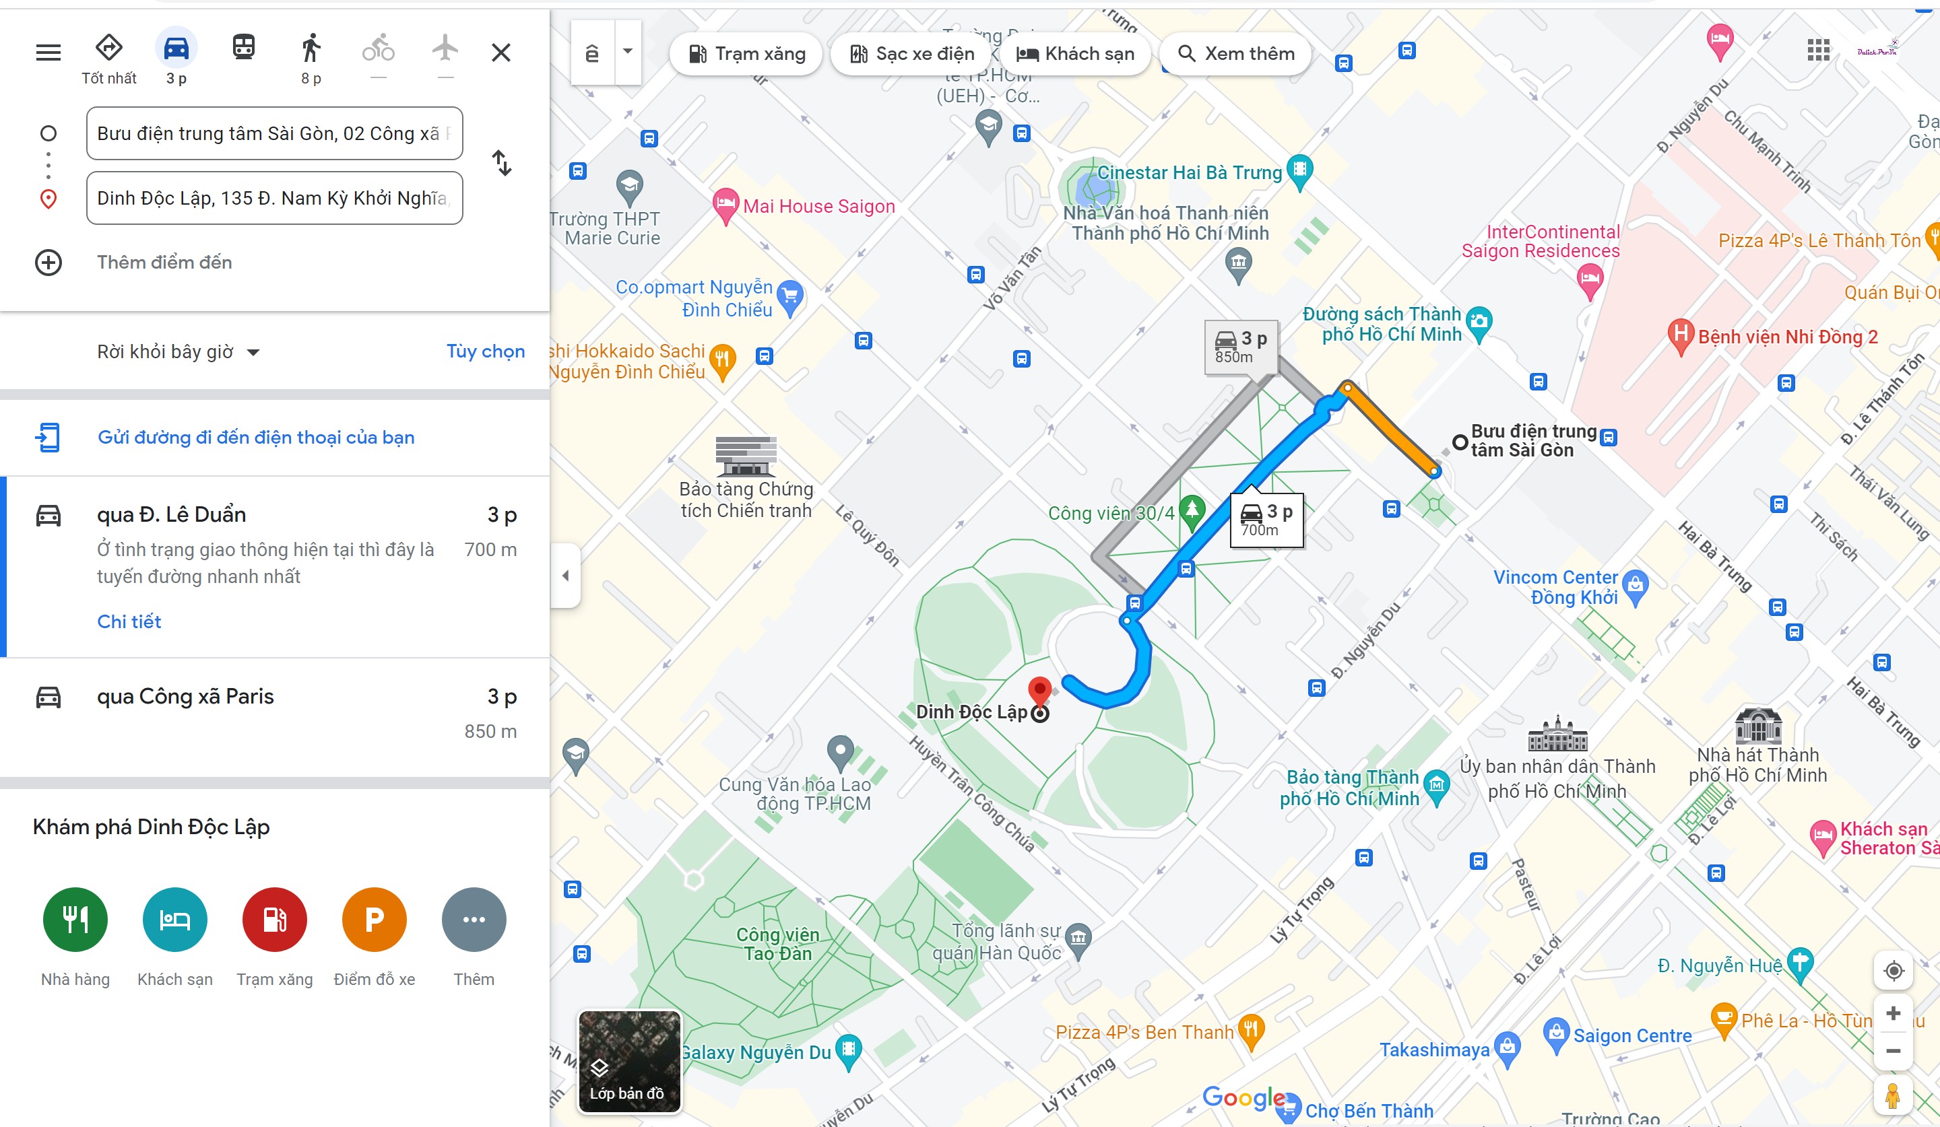Edit the Dinh Độc Lập destination field
1940x1127 pixels.
click(x=274, y=198)
